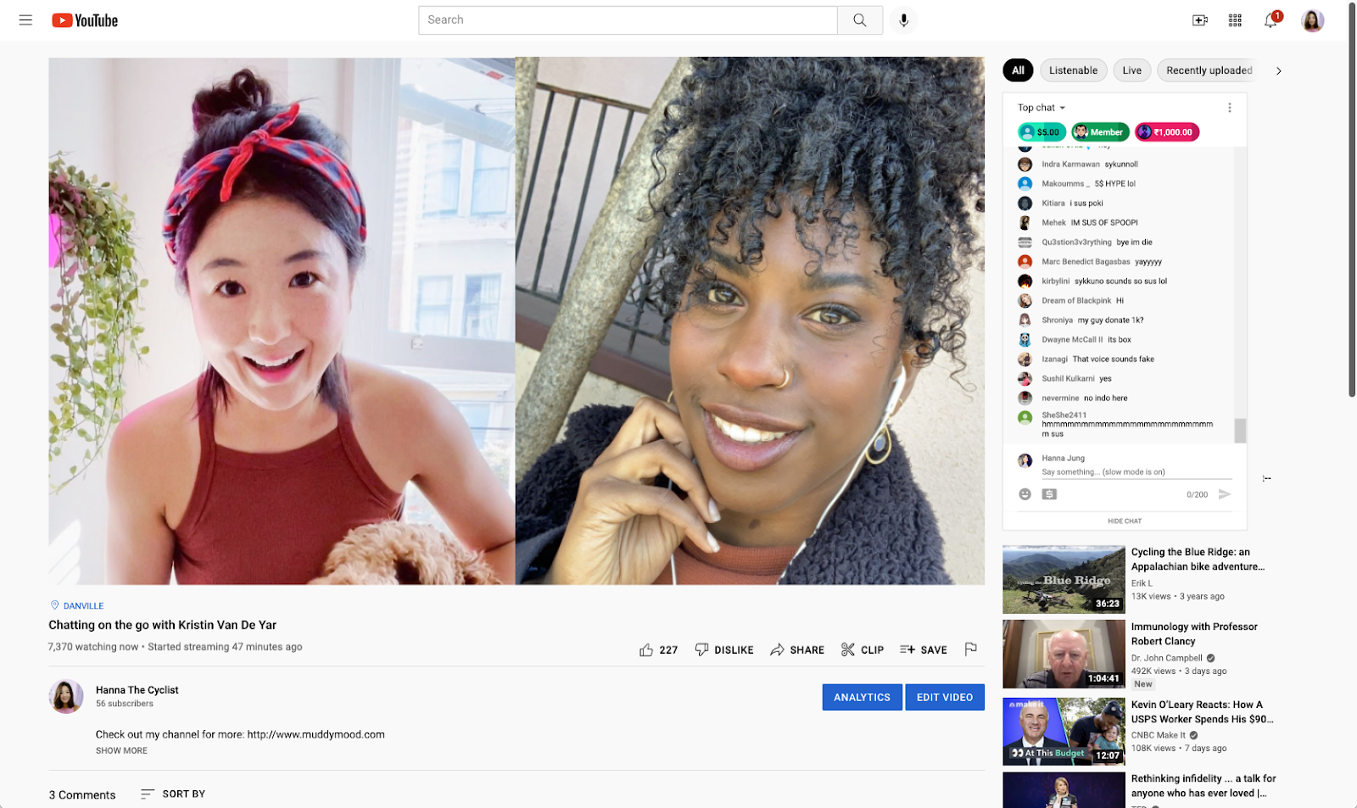This screenshot has width=1357, height=808.
Task: Open notifications bell
Action: pyautogui.click(x=1270, y=20)
